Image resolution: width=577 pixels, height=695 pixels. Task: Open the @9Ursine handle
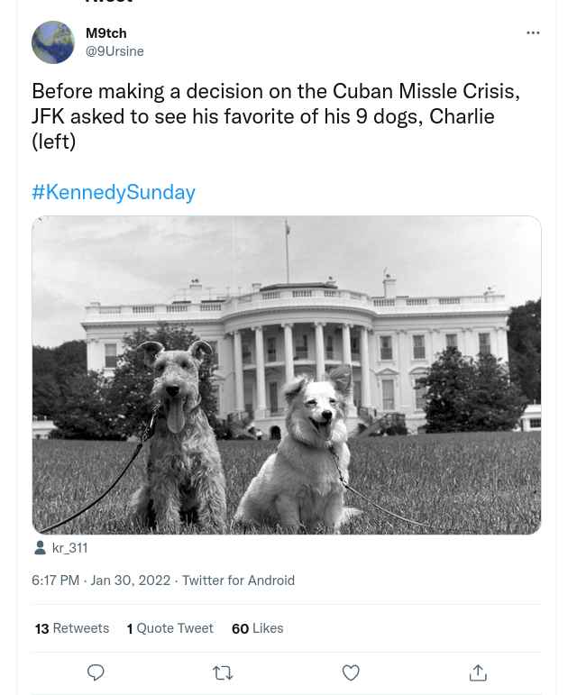pyautogui.click(x=114, y=51)
